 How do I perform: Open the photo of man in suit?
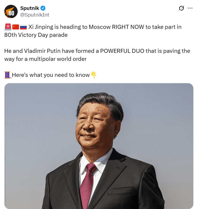coord(99,146)
